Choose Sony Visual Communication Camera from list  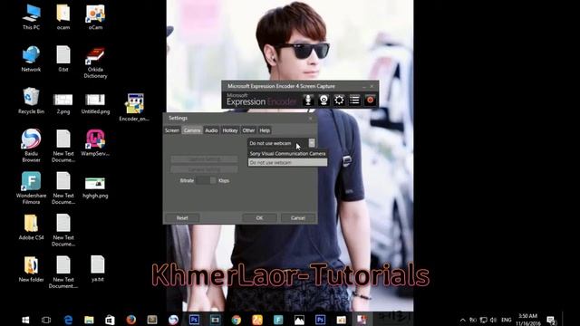pyautogui.click(x=287, y=154)
